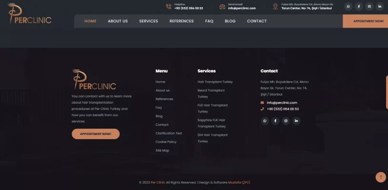This screenshot has width=388, height=190.
Task: Click the header helpline phone number
Action: pos(189,8)
